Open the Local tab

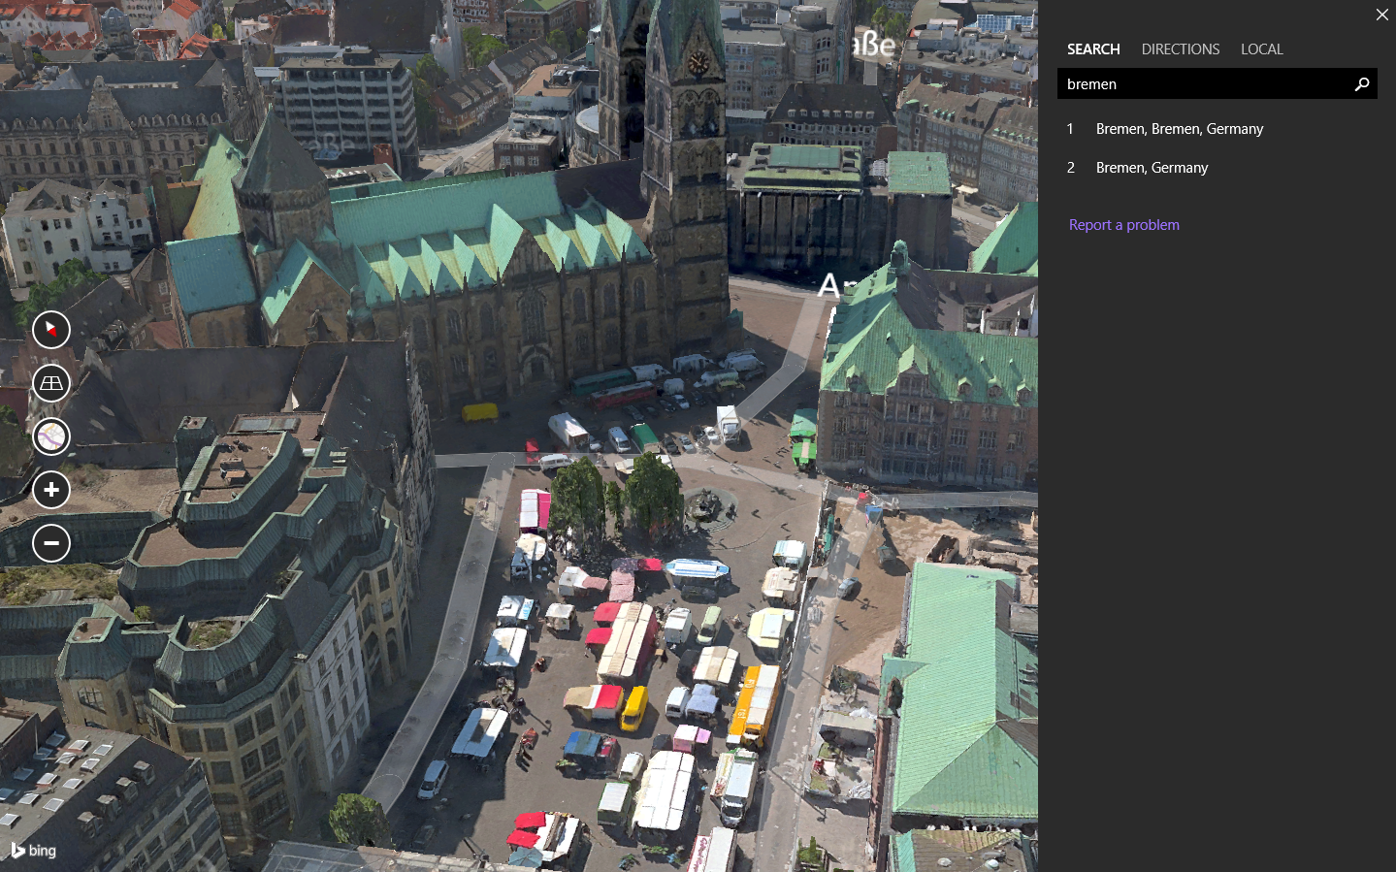[x=1261, y=49]
